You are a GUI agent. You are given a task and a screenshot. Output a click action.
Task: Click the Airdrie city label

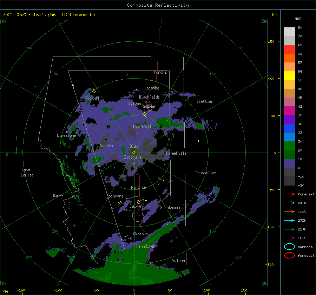pyautogui.click(x=138, y=187)
